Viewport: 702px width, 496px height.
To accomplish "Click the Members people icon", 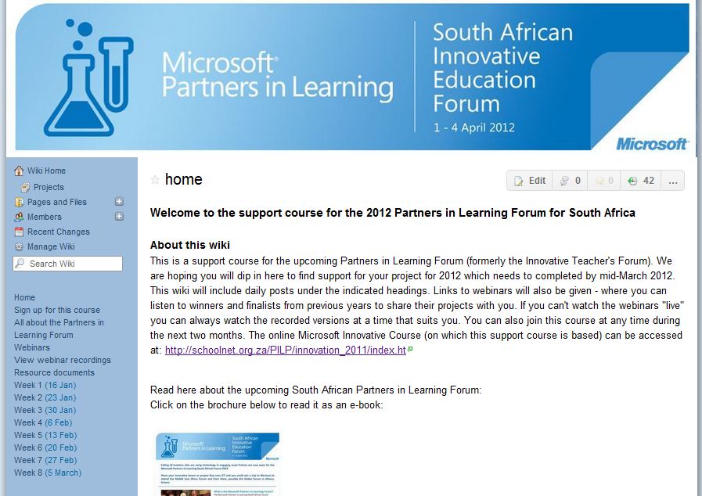I will coord(20,217).
